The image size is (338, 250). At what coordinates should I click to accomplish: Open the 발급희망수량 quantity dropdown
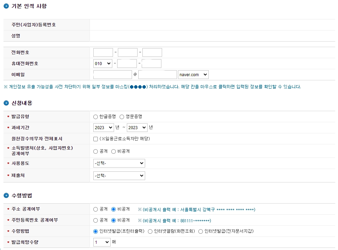click(101, 242)
